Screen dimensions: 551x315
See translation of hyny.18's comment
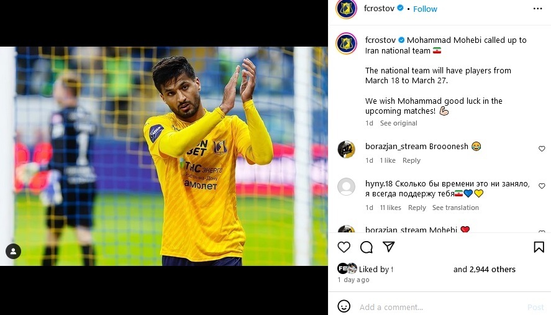click(x=455, y=208)
